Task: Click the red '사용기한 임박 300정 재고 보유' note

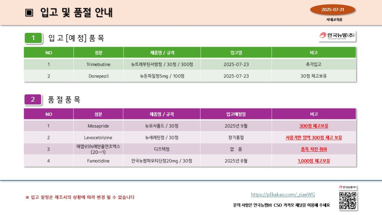Action: pos(314,138)
